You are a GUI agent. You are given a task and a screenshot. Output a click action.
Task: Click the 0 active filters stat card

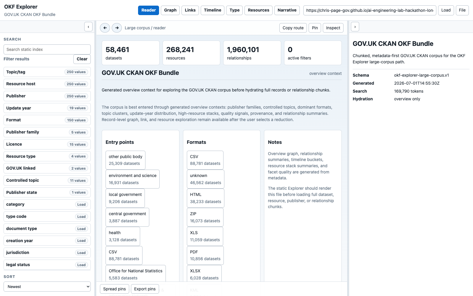313,53
